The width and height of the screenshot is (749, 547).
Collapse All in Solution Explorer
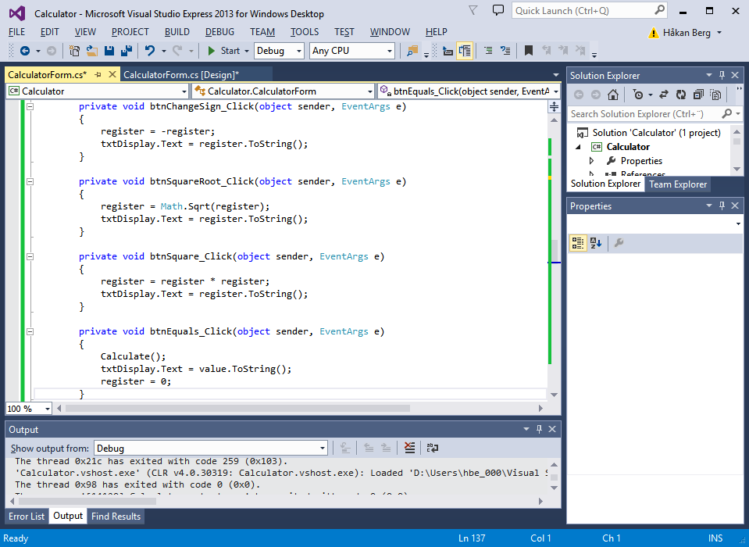tap(698, 95)
